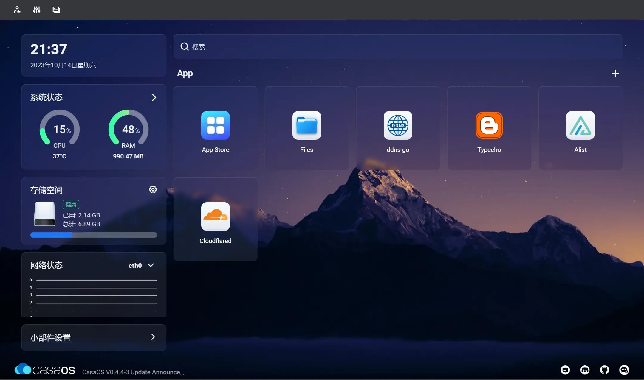Open the Discord community icon
Screen dimensions: 644x380
click(x=585, y=370)
